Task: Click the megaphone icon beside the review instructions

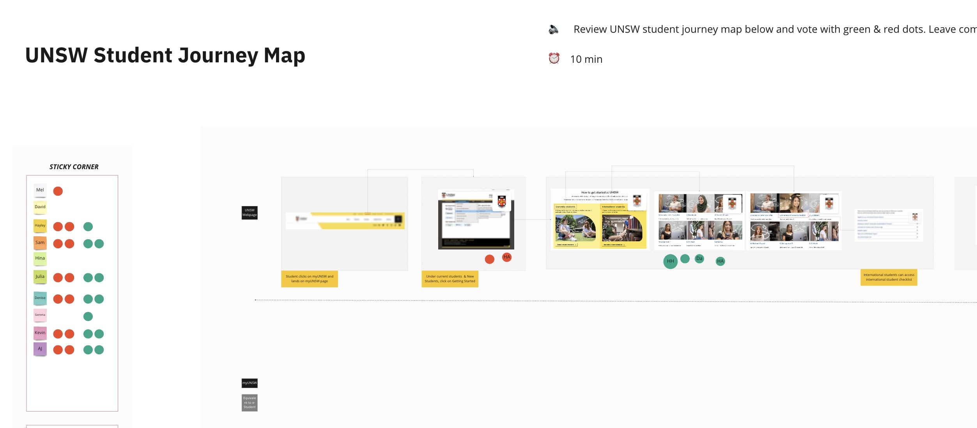Action: coord(554,30)
